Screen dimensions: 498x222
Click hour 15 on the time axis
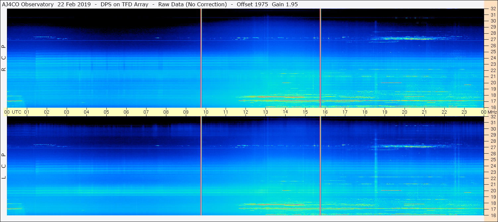coord(305,112)
